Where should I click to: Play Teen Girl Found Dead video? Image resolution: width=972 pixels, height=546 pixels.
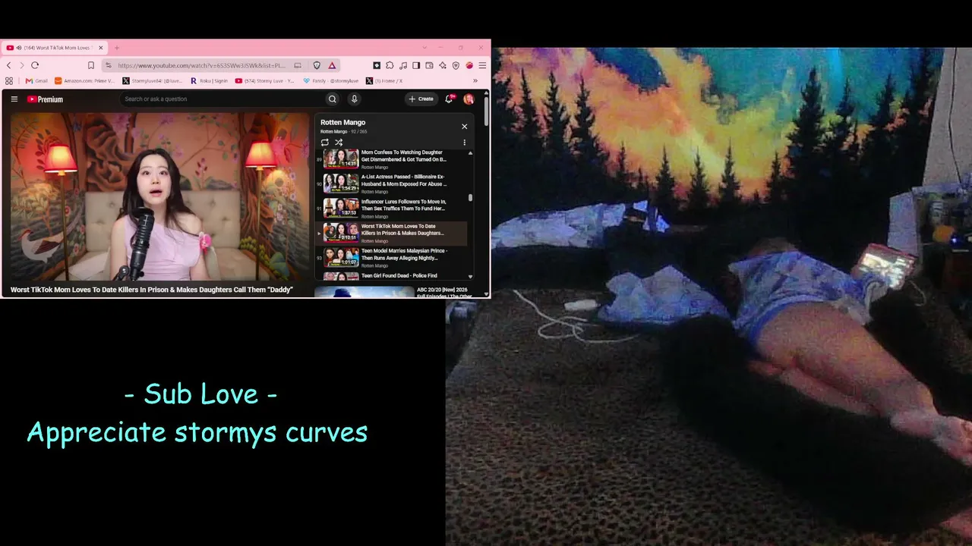(x=392, y=276)
